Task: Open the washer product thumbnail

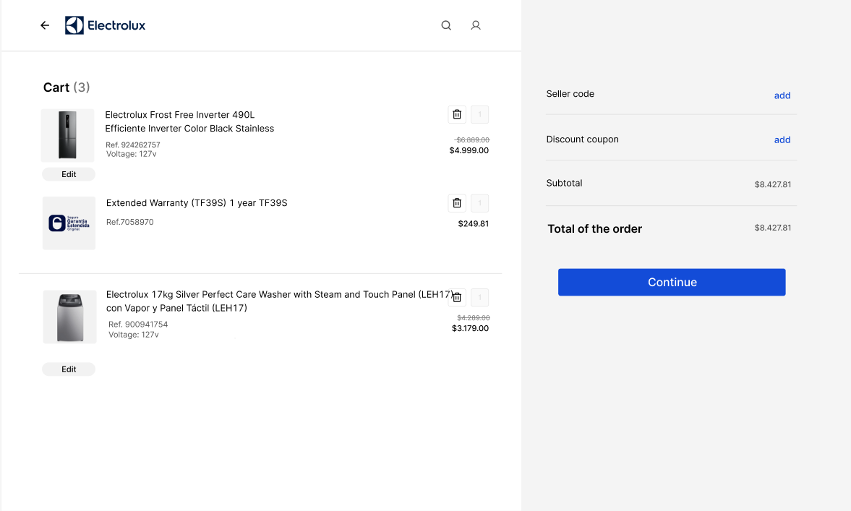Action: click(69, 316)
